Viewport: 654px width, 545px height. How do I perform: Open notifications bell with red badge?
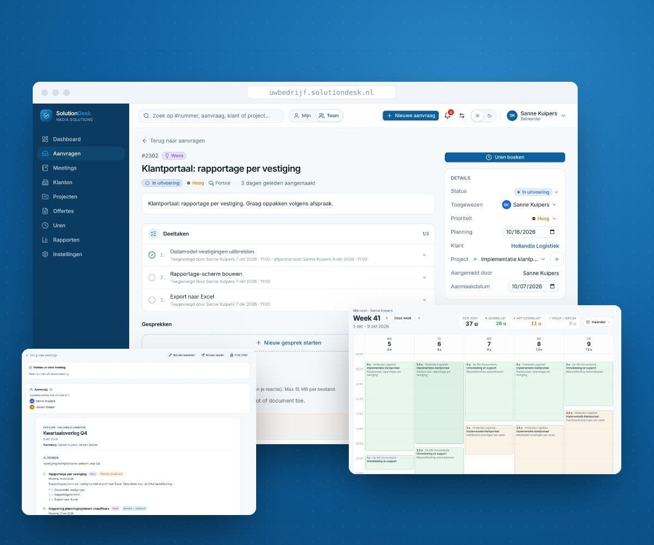(x=448, y=116)
